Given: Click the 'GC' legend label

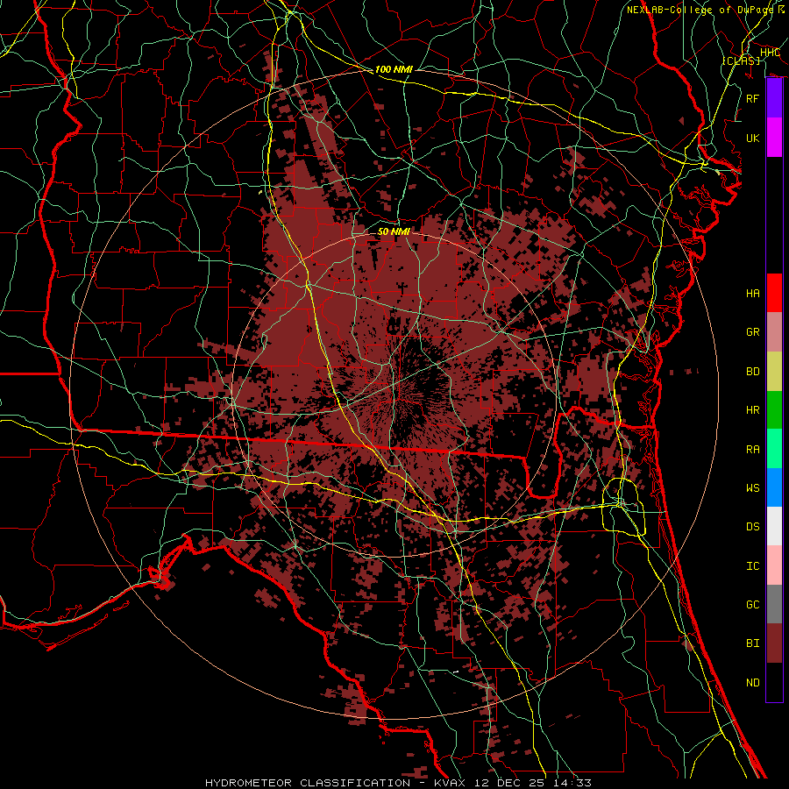Looking at the screenshot, I should coord(752,605).
